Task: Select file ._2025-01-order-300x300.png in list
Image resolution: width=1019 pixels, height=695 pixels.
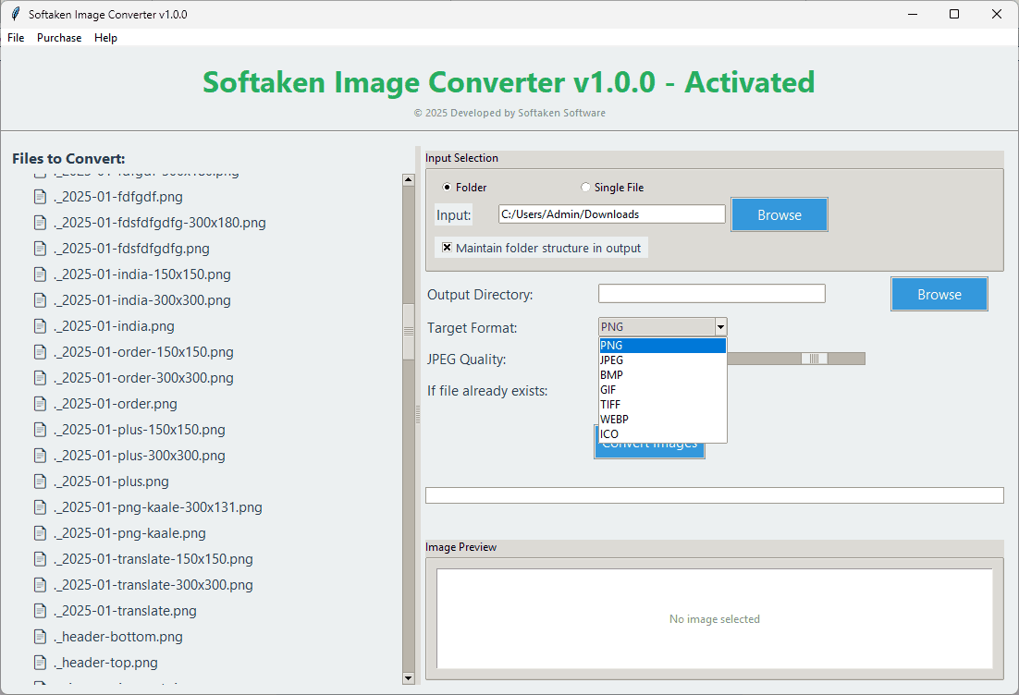Action: [x=143, y=378]
